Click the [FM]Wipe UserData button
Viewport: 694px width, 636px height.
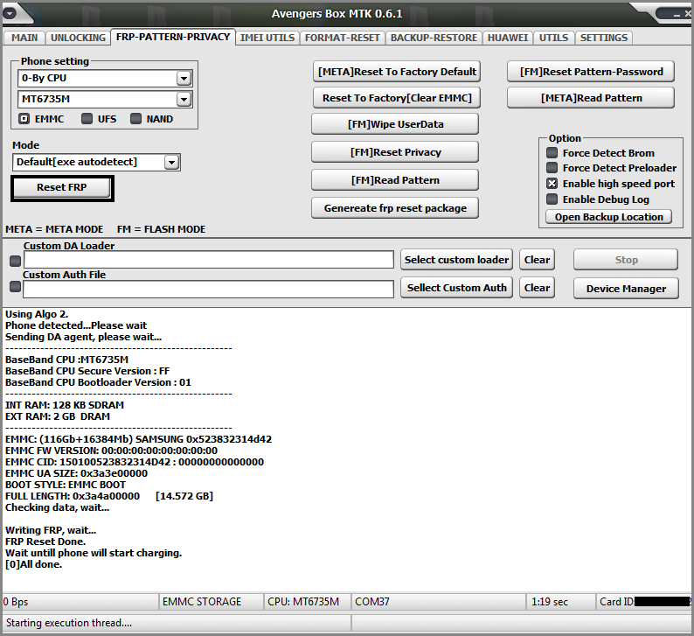[395, 124]
